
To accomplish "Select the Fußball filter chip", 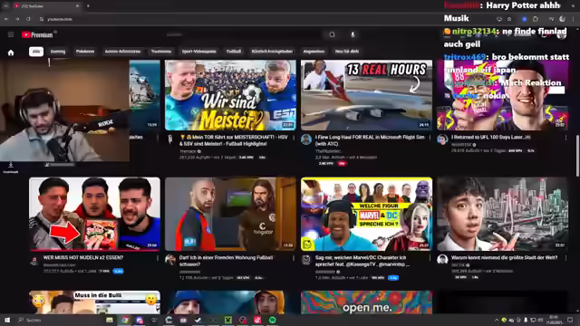I will tap(234, 52).
